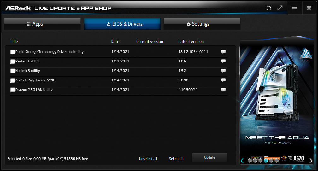Screen dimensions: 318x171
Task: Open the description icon for Dragon 2.5G LAN Utility
Action: tap(223, 90)
